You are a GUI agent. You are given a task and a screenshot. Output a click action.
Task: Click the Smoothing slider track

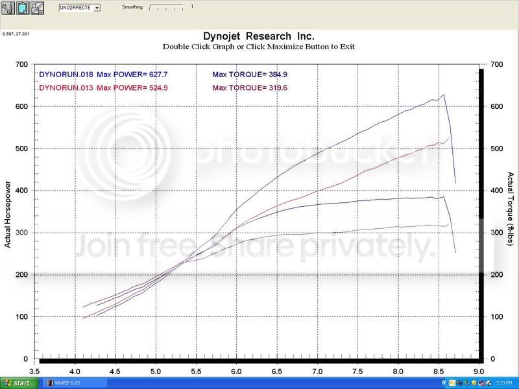point(166,7)
